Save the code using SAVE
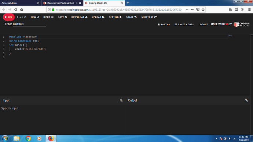Screen dimensions: 253x142 point(62,17)
